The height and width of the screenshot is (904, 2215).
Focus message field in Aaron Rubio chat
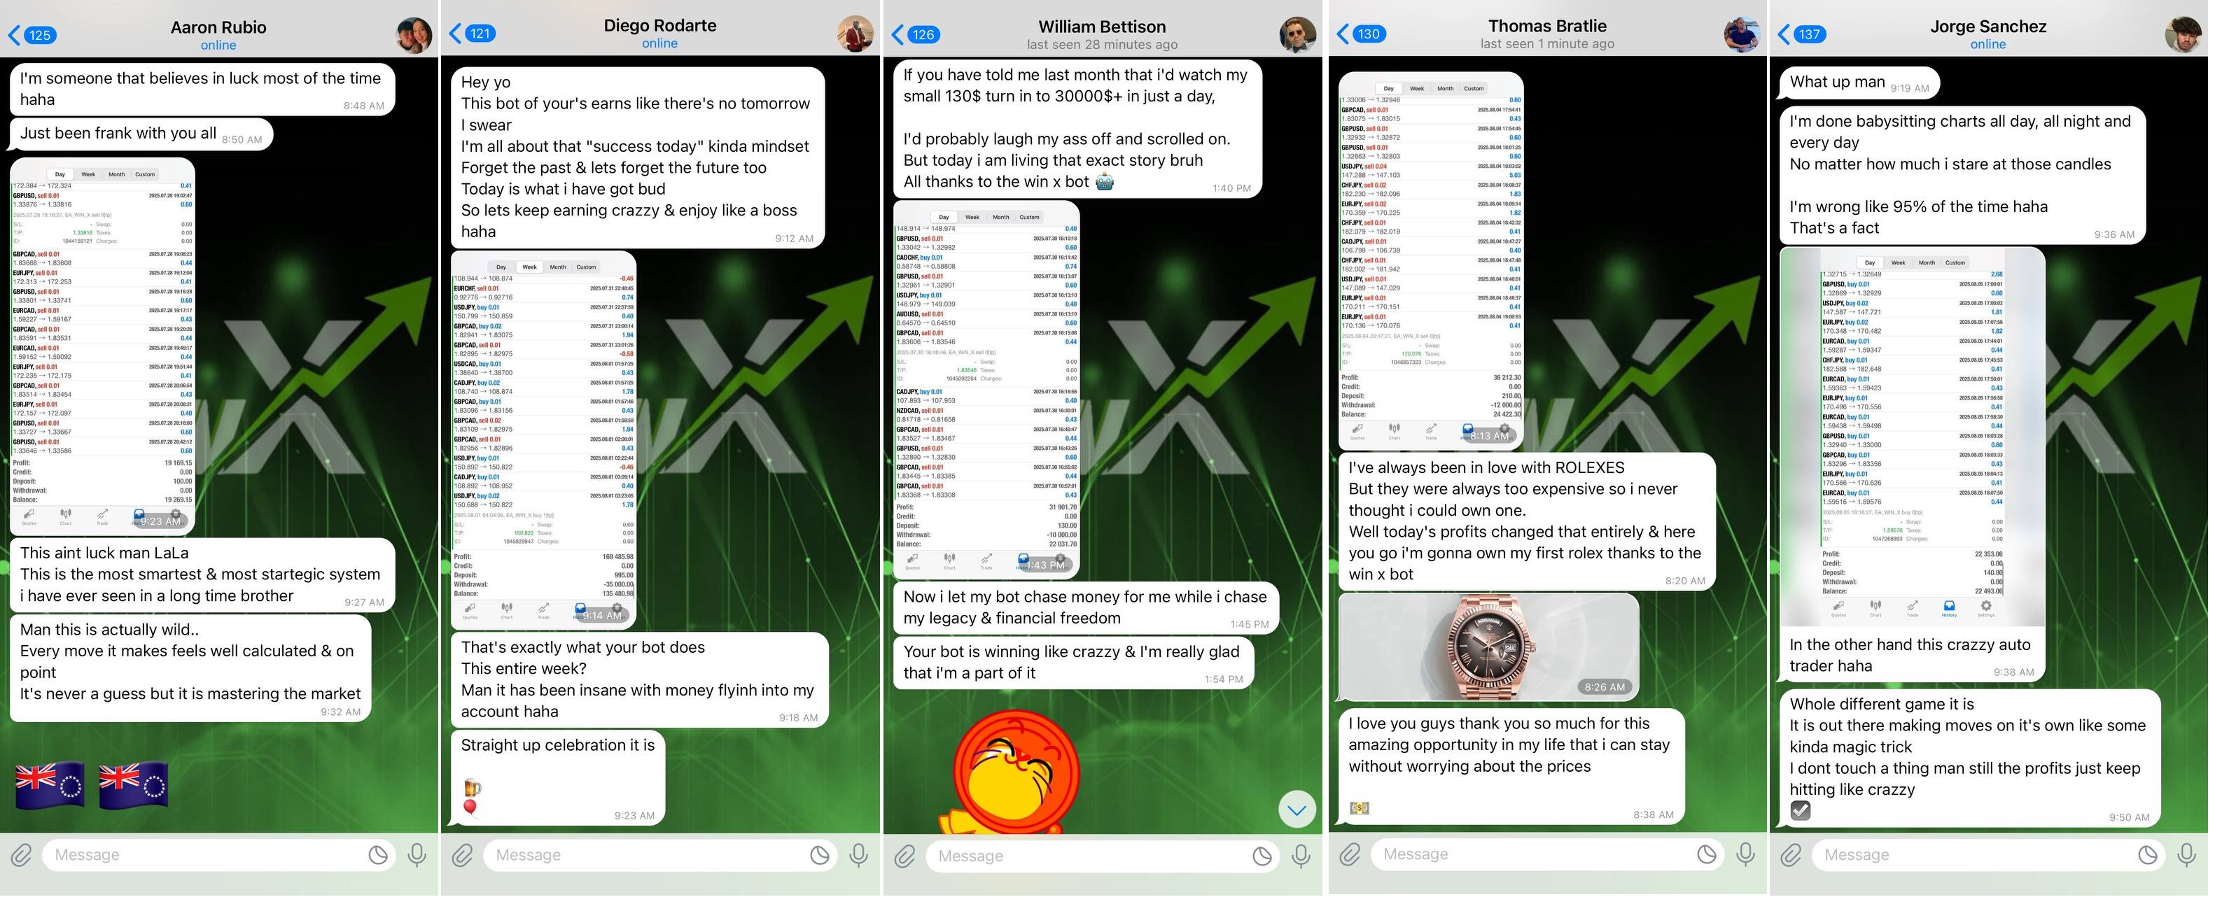(x=219, y=856)
